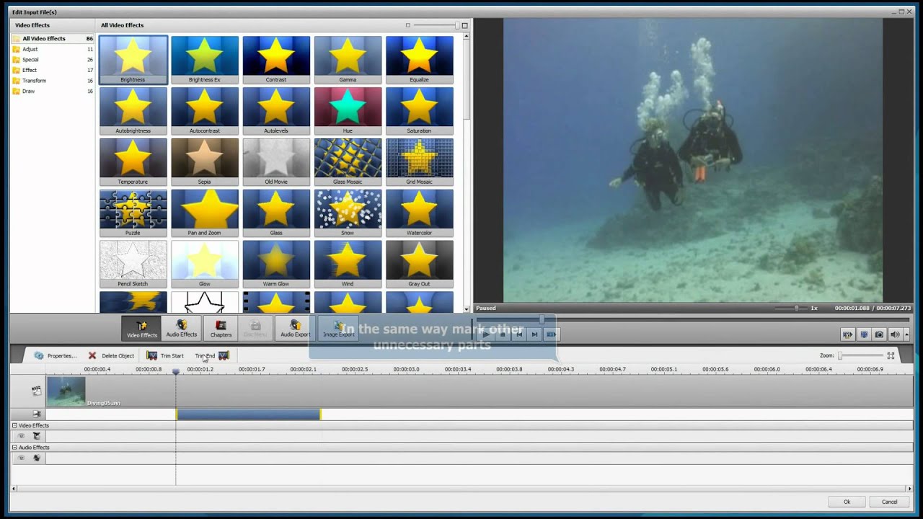Image resolution: width=923 pixels, height=519 pixels.
Task: Click the audio effect track speaker icon
Action: 36,458
